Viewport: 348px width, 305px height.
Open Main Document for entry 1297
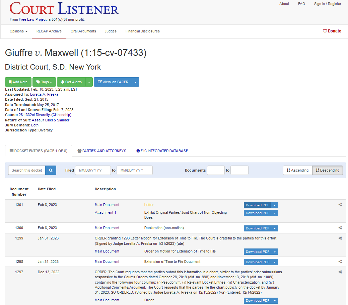coord(107,300)
